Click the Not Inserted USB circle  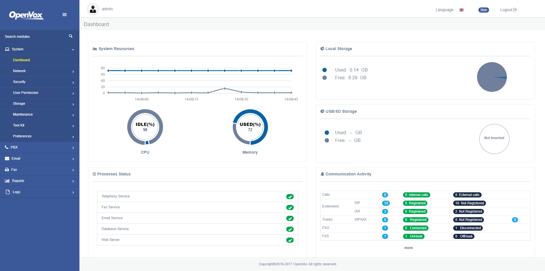[494, 139]
